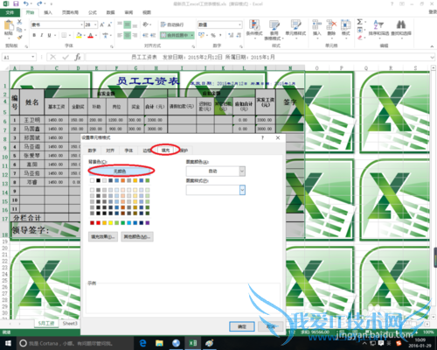This screenshot has height=350, width=437.
Task: Open the pattern color dropdown in the dialog
Action: pos(242,171)
